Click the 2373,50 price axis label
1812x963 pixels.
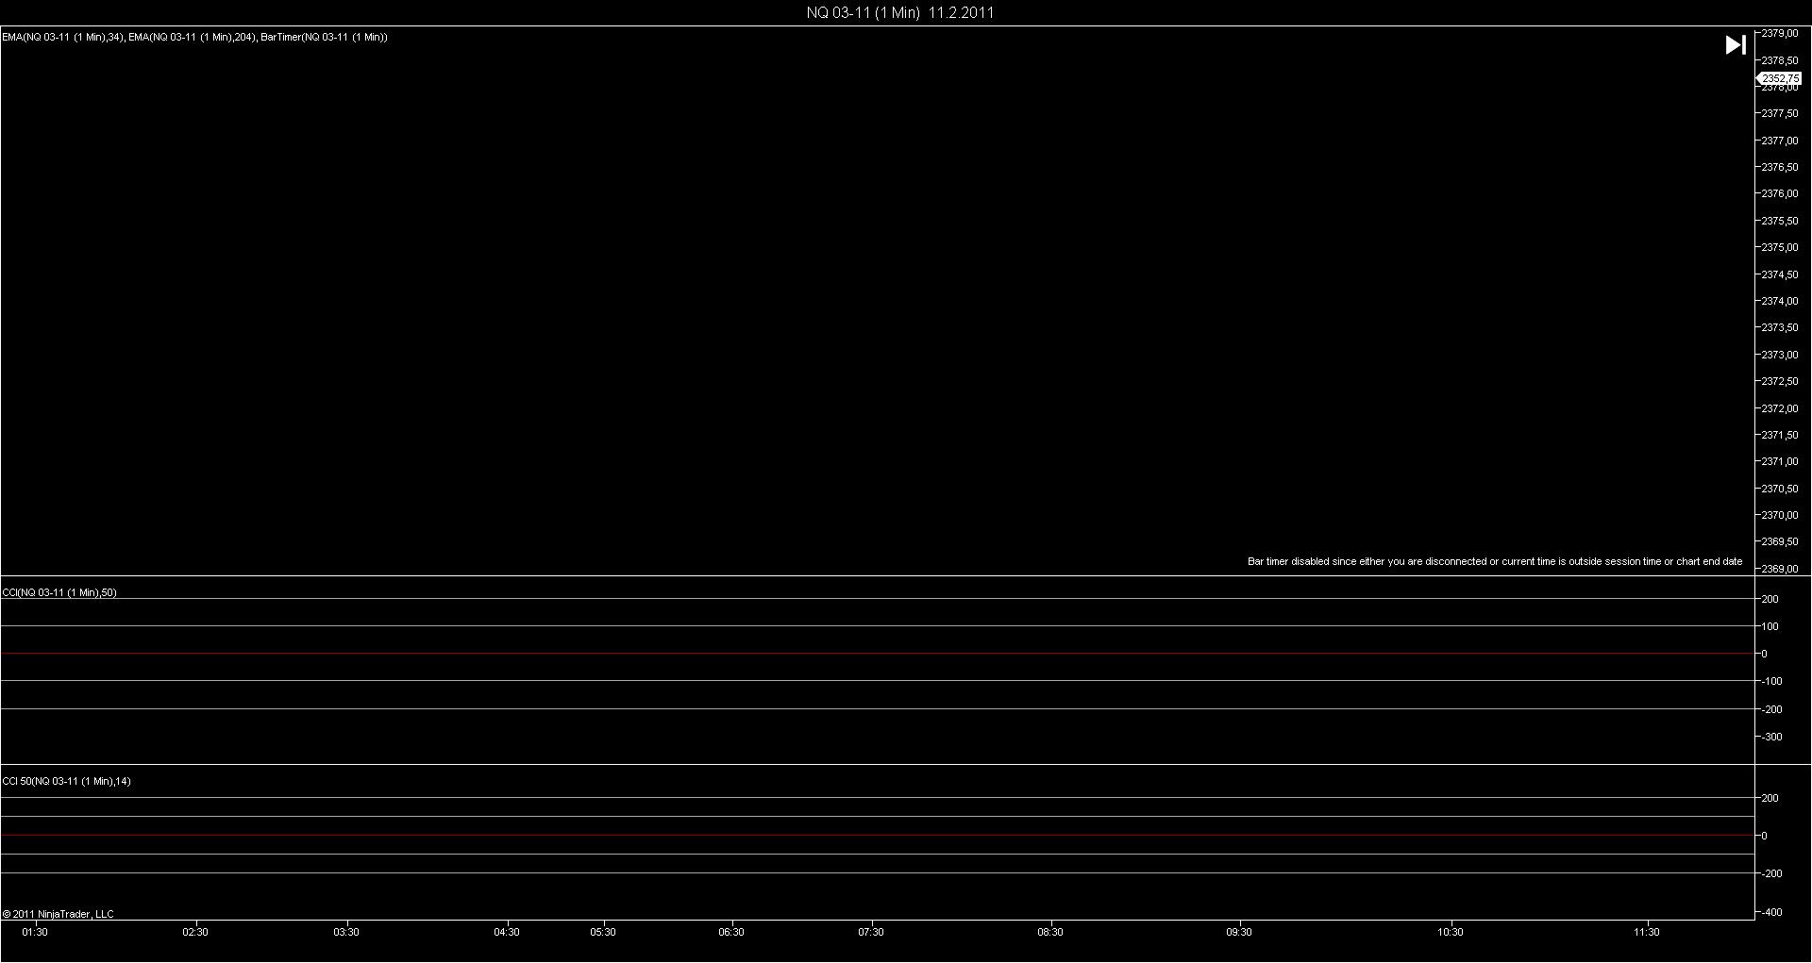pyautogui.click(x=1780, y=327)
